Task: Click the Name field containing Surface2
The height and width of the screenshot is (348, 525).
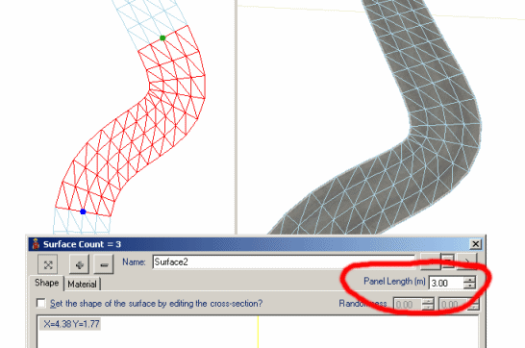Action: tap(284, 262)
